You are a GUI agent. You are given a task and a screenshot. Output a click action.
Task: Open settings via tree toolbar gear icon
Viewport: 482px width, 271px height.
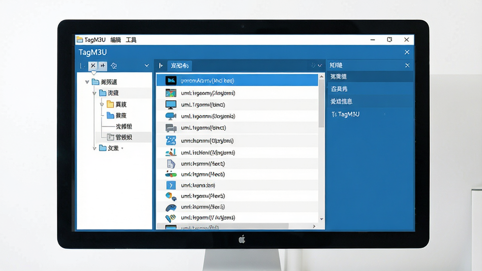(x=114, y=66)
